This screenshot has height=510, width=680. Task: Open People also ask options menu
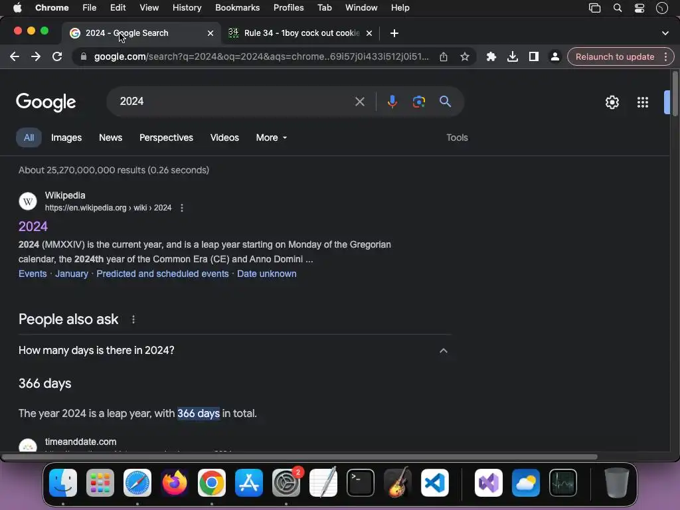(133, 319)
